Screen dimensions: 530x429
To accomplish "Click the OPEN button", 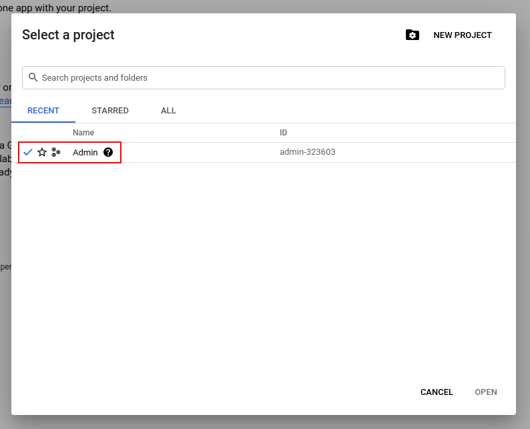I will point(485,392).
